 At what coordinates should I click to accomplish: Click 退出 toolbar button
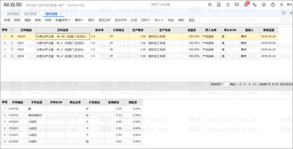click(191, 20)
